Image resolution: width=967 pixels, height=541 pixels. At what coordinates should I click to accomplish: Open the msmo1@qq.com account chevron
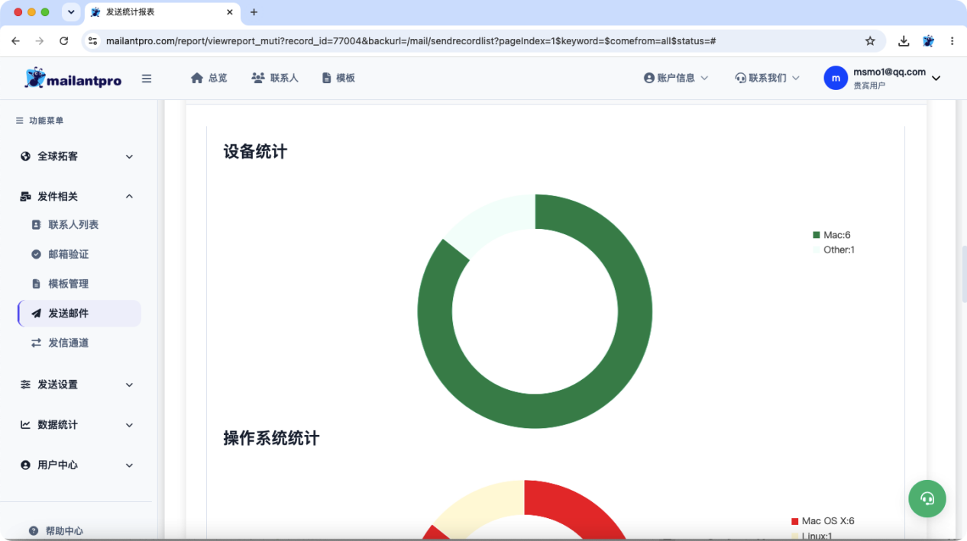(x=936, y=78)
